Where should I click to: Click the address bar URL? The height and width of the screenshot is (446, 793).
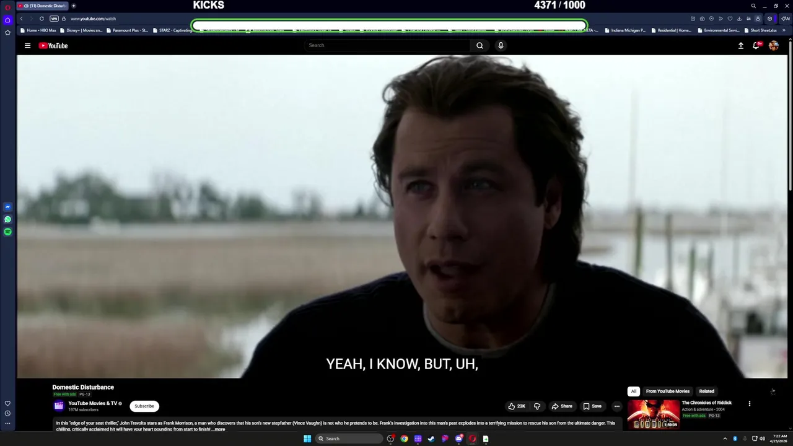click(x=93, y=19)
